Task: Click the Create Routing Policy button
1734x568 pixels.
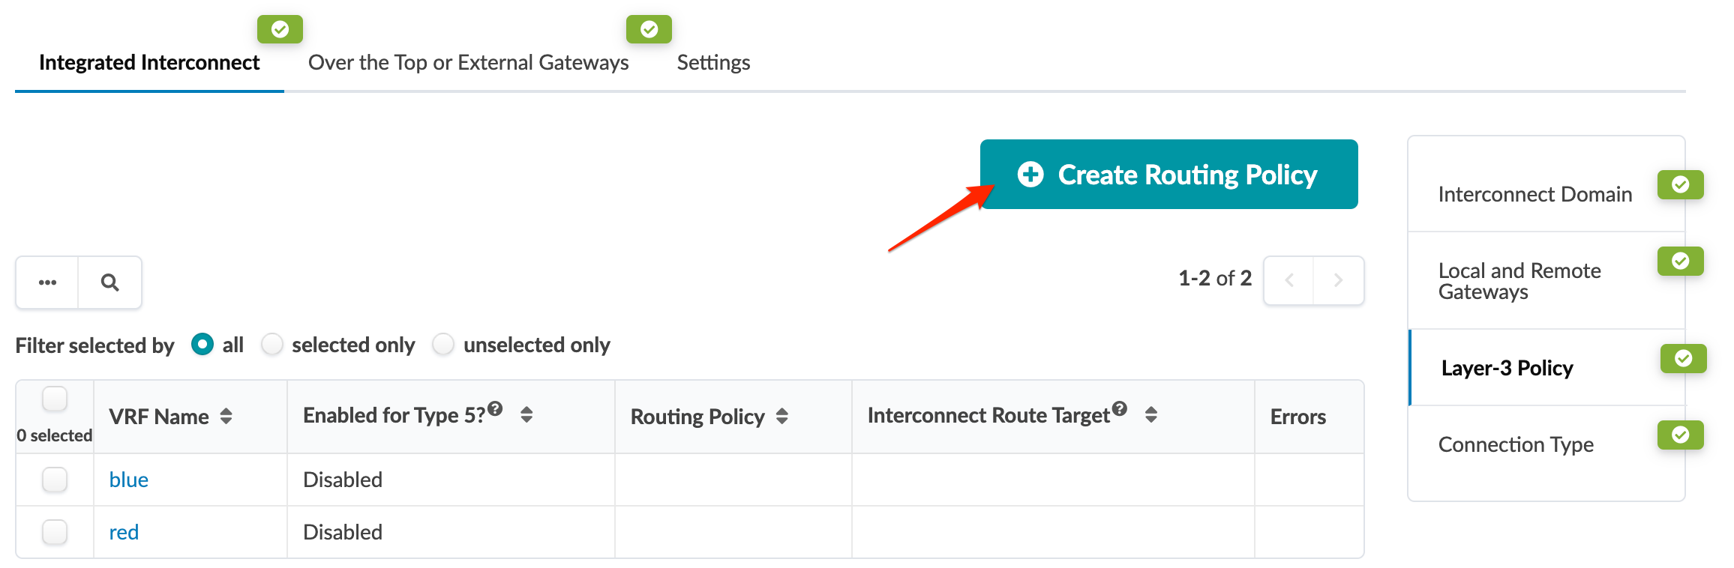Action: [1168, 174]
